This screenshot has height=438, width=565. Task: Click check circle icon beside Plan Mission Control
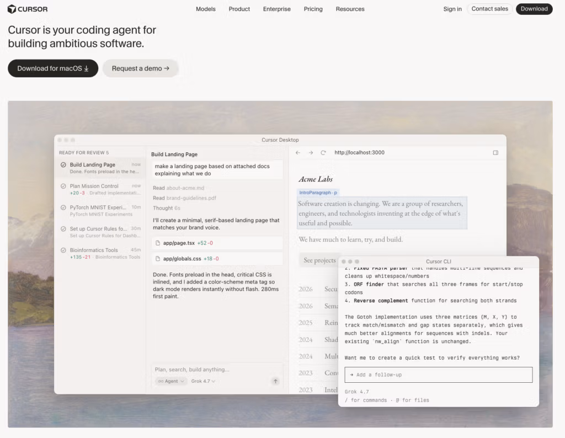point(63,186)
